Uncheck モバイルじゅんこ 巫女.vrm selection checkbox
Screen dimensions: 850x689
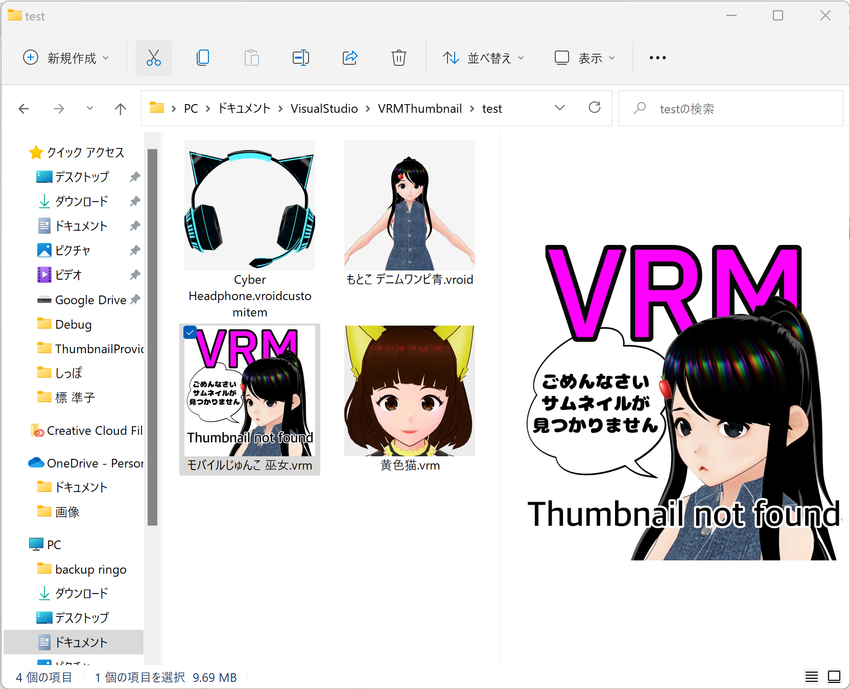pos(190,332)
